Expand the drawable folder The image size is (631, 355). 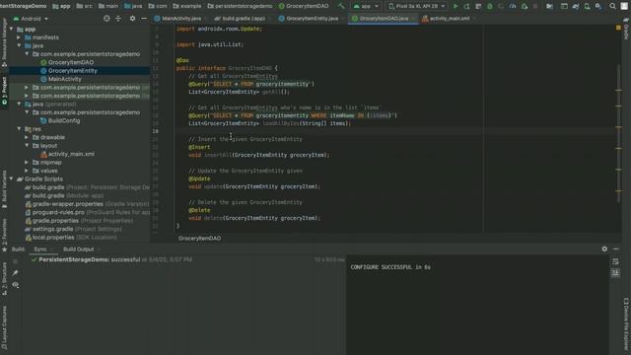[x=27, y=137]
